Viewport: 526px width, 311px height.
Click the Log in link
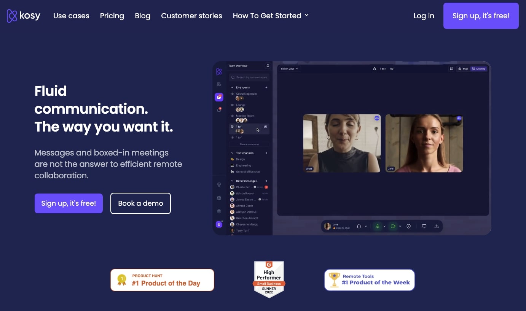424,16
